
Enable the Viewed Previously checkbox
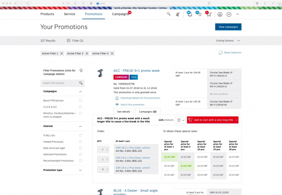[x=81, y=142]
